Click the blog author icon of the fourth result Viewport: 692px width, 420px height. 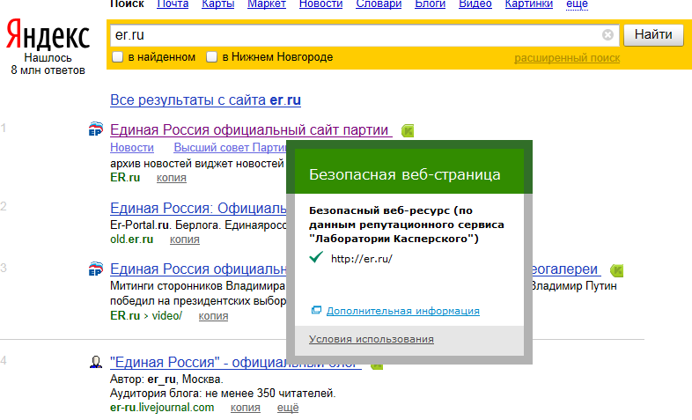[96, 362]
